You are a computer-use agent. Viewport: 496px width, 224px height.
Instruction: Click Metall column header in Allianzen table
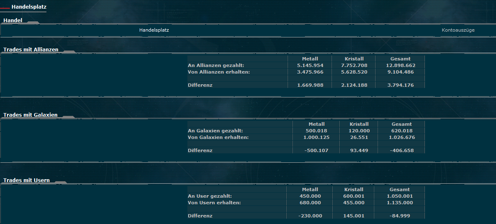pyautogui.click(x=310, y=59)
